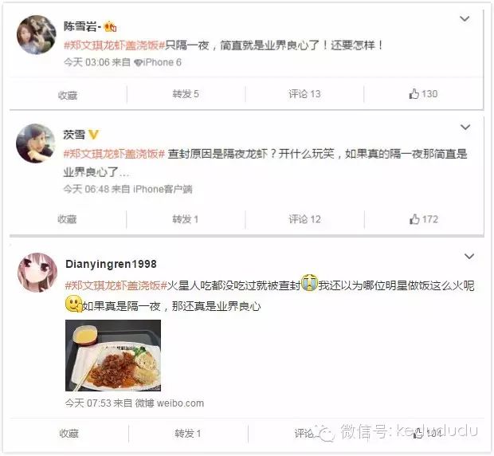This screenshot has height=456, width=494.
Task: Open Dianyingren1998's anime avatar
Action: point(37,273)
